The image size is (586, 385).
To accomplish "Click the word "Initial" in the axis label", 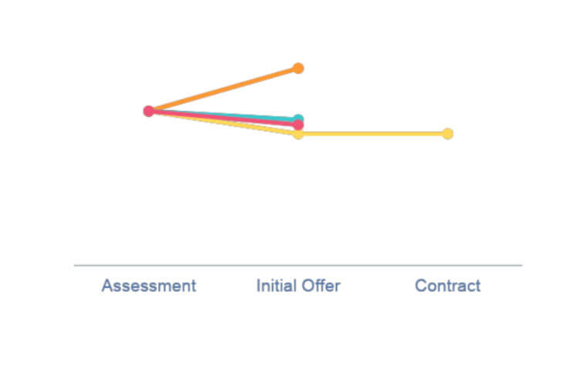I will pyautogui.click(x=277, y=286).
